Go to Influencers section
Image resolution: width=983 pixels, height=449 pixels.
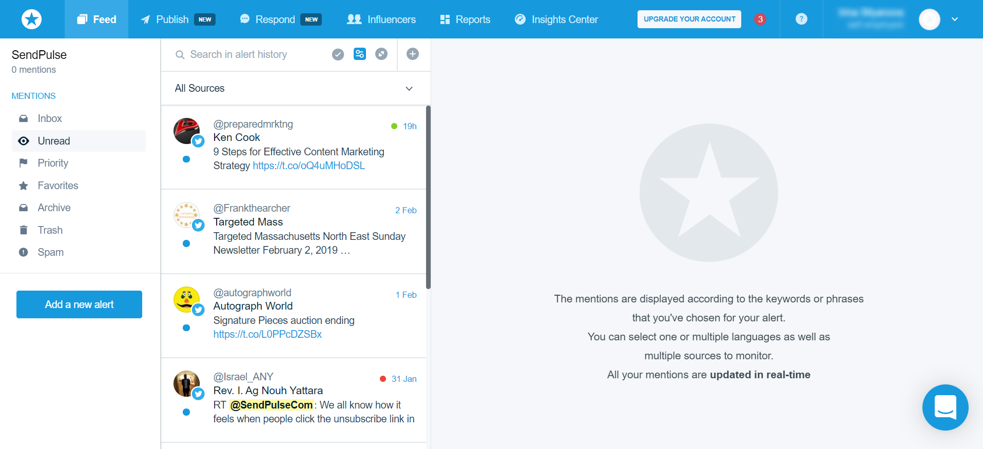[381, 19]
